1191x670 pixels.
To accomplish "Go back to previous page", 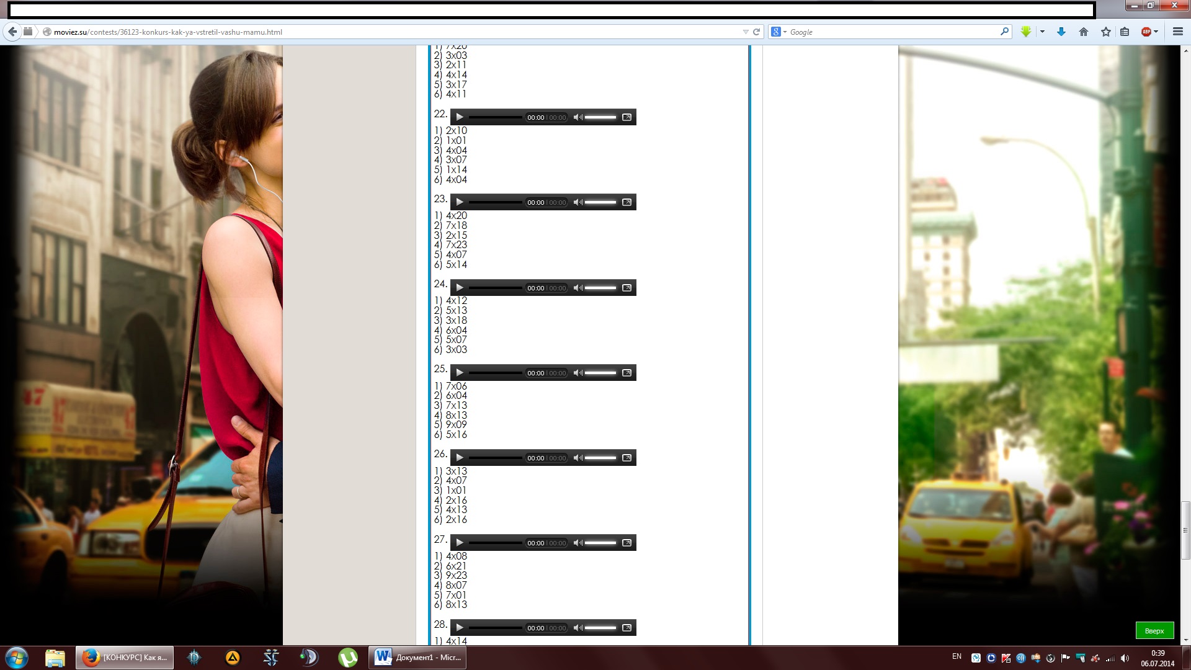I will tap(12, 32).
